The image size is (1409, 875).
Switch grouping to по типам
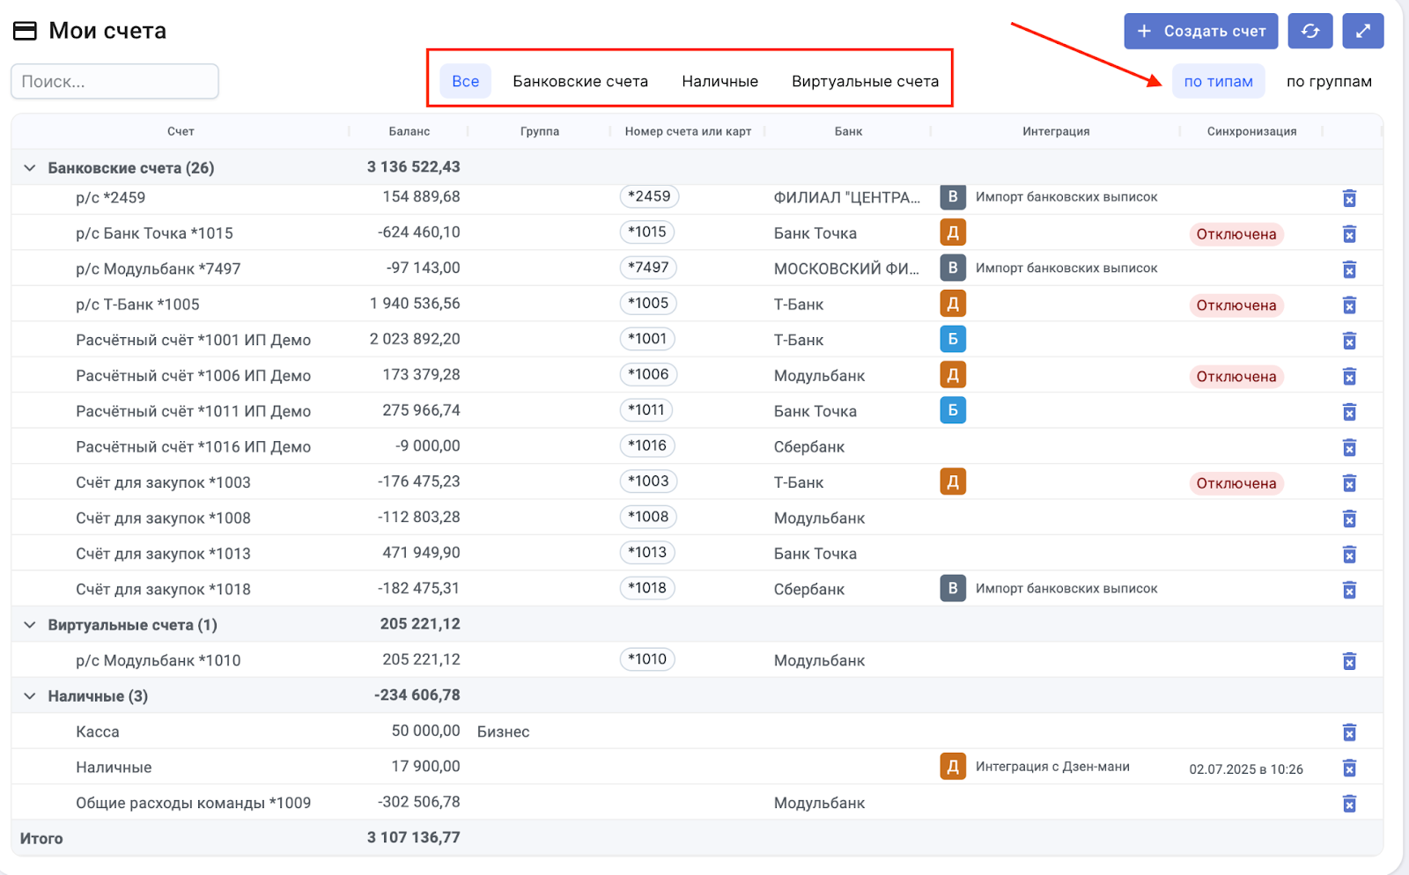(x=1218, y=81)
